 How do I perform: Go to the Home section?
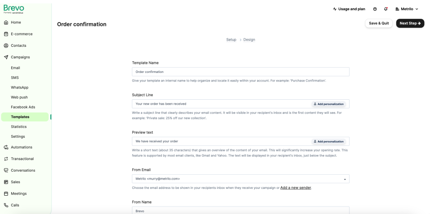(16, 22)
